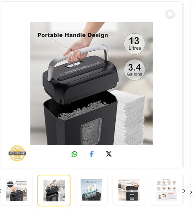Click the outermost right chevron arrow
The image size is (195, 210).
(x=191, y=192)
